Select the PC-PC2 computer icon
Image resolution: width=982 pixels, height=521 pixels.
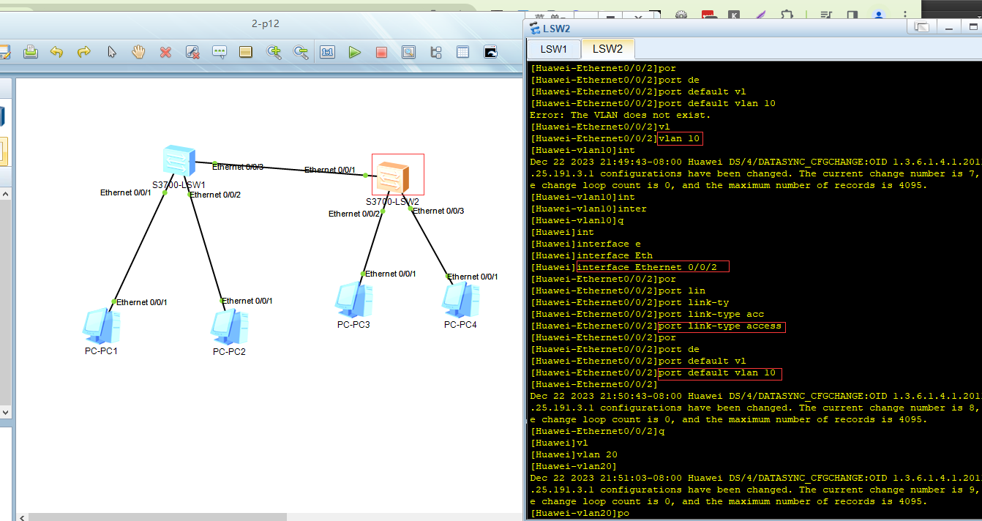(x=230, y=327)
